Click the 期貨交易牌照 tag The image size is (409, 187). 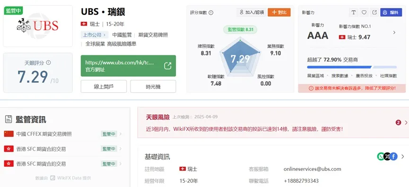(x=153, y=35)
